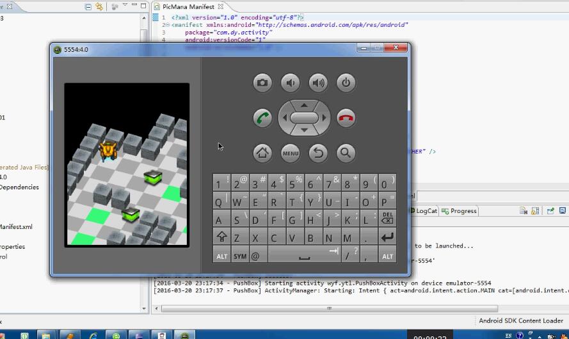The height and width of the screenshot is (339, 569).
Task: Click the D-pad up arrow
Action: point(304,105)
